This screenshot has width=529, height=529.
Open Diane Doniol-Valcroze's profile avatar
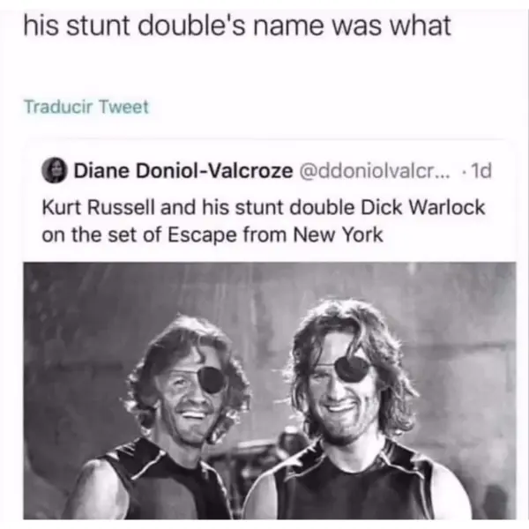pyautogui.click(x=55, y=170)
